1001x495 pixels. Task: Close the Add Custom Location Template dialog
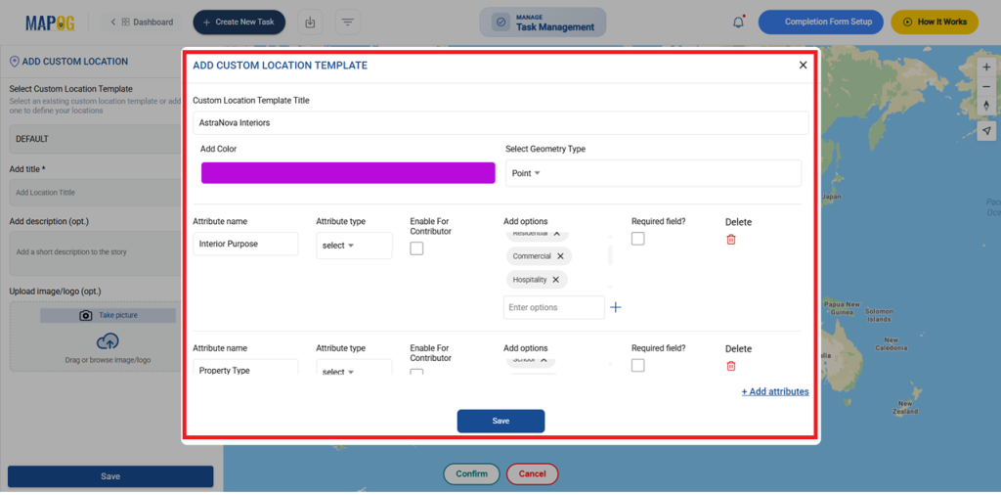[x=804, y=66]
